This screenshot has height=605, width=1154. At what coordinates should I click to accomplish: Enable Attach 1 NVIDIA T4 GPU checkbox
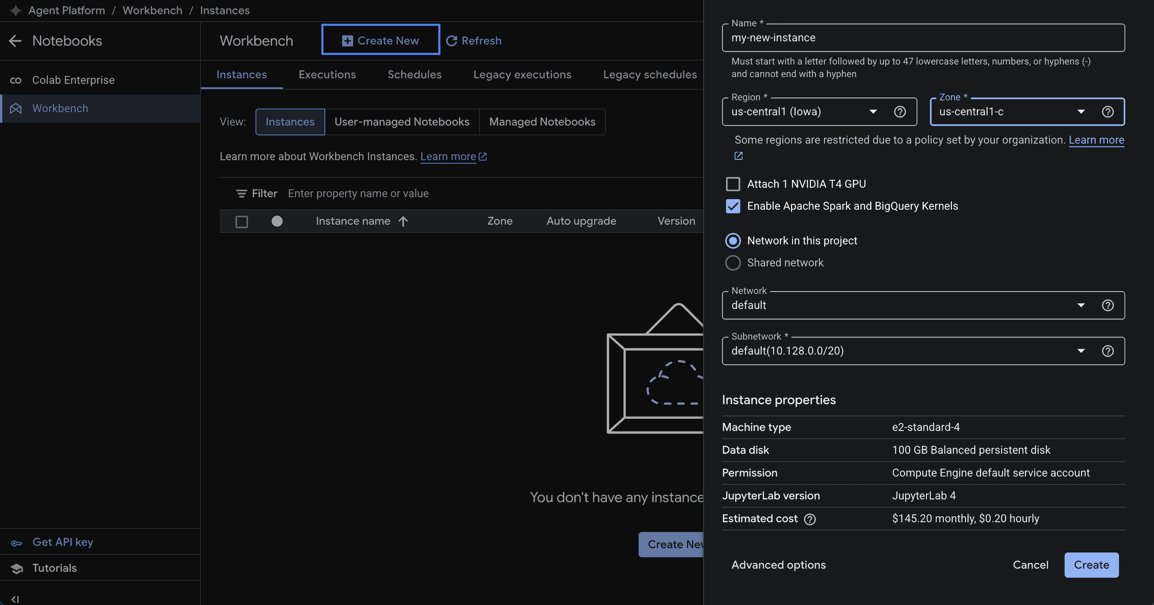733,184
